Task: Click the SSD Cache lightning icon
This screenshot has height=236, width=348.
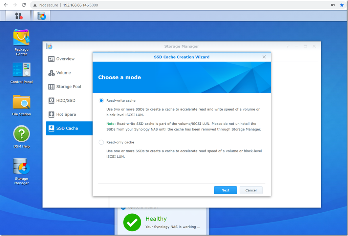Action: coord(51,128)
